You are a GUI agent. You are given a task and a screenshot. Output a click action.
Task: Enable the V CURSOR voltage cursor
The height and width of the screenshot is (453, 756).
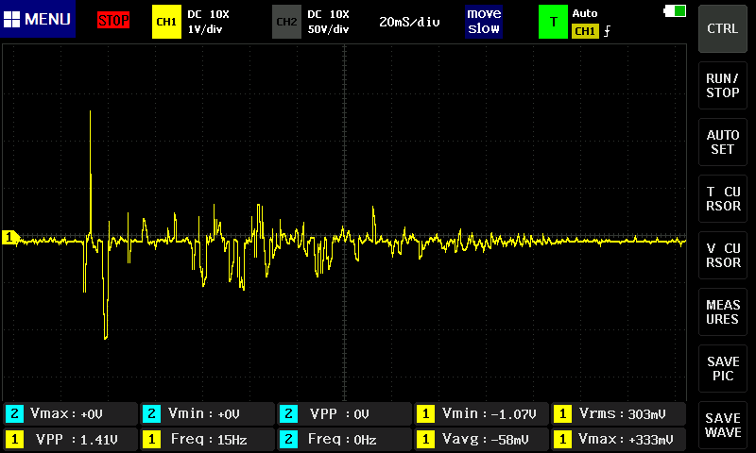723,256
